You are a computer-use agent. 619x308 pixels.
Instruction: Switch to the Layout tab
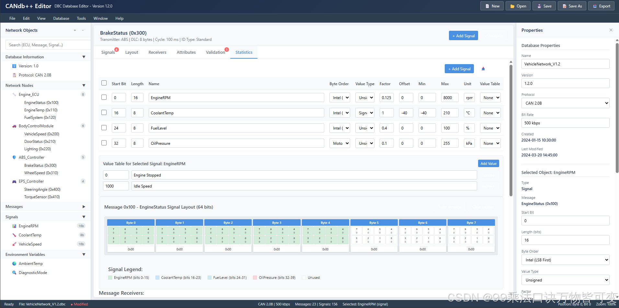tap(132, 52)
